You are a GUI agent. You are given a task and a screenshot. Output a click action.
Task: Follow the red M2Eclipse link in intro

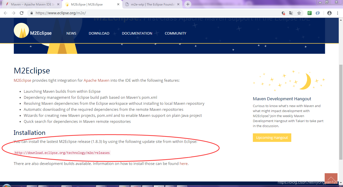[x=22, y=80]
